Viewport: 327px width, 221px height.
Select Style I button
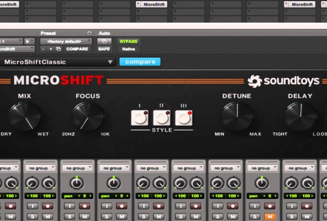140,118
